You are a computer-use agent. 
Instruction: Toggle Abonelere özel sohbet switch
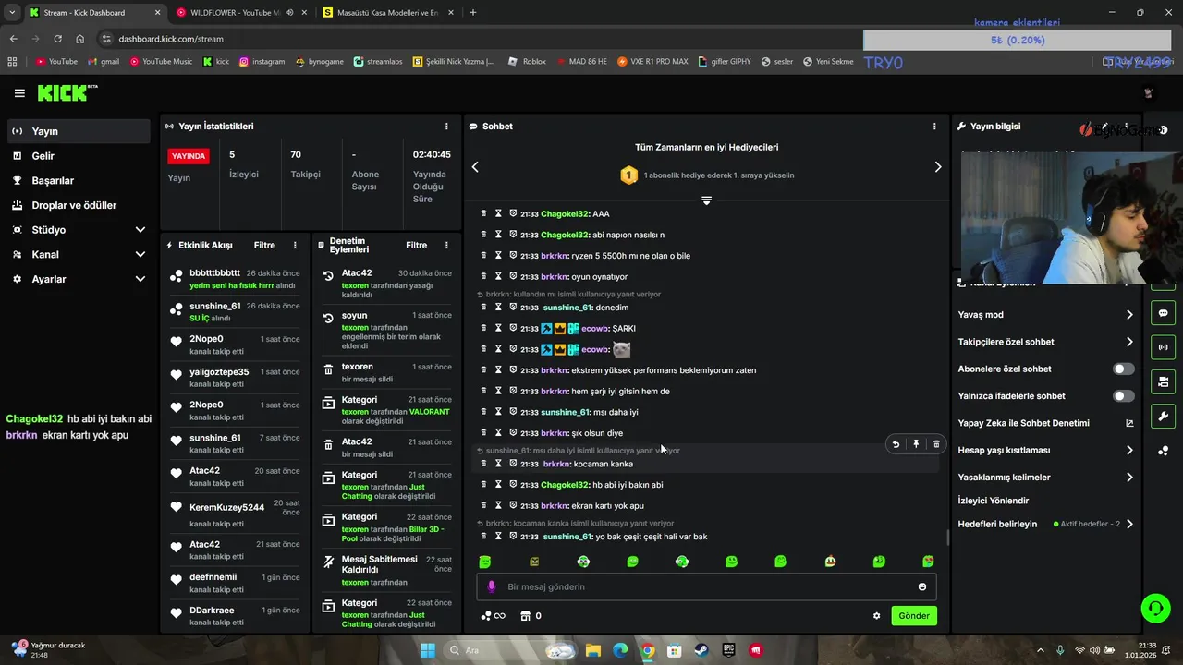coord(1123,369)
